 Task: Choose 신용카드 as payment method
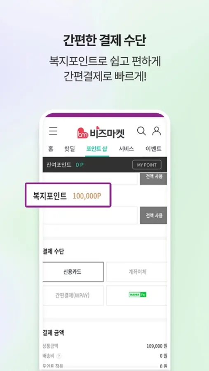pos(73,272)
